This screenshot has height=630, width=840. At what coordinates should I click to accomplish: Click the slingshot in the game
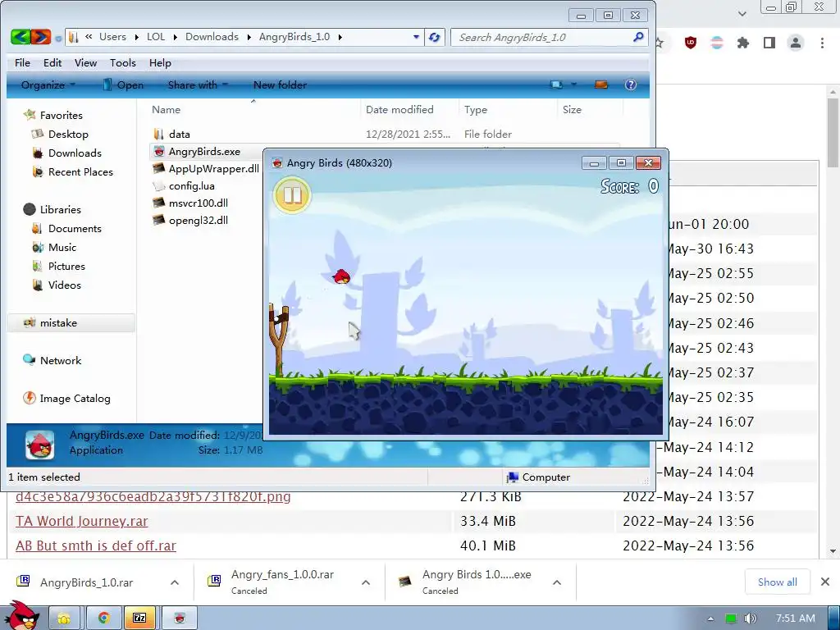click(279, 340)
